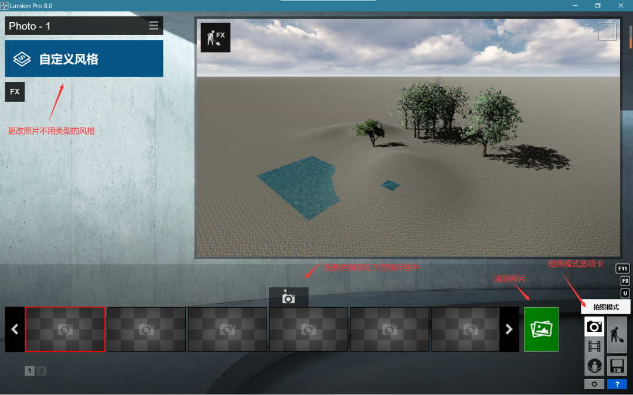Select the first photo slot thumbnail

click(66, 329)
